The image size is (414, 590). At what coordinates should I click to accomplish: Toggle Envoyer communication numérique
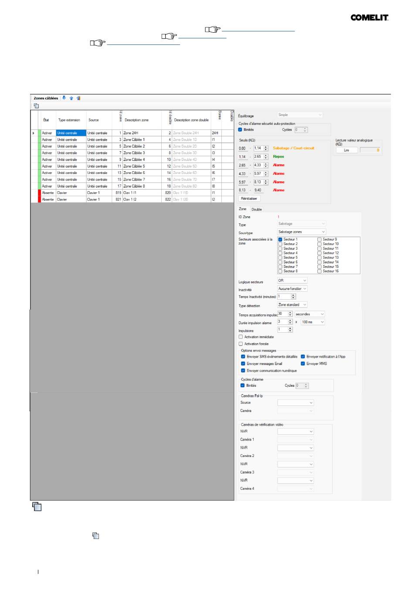point(243,370)
